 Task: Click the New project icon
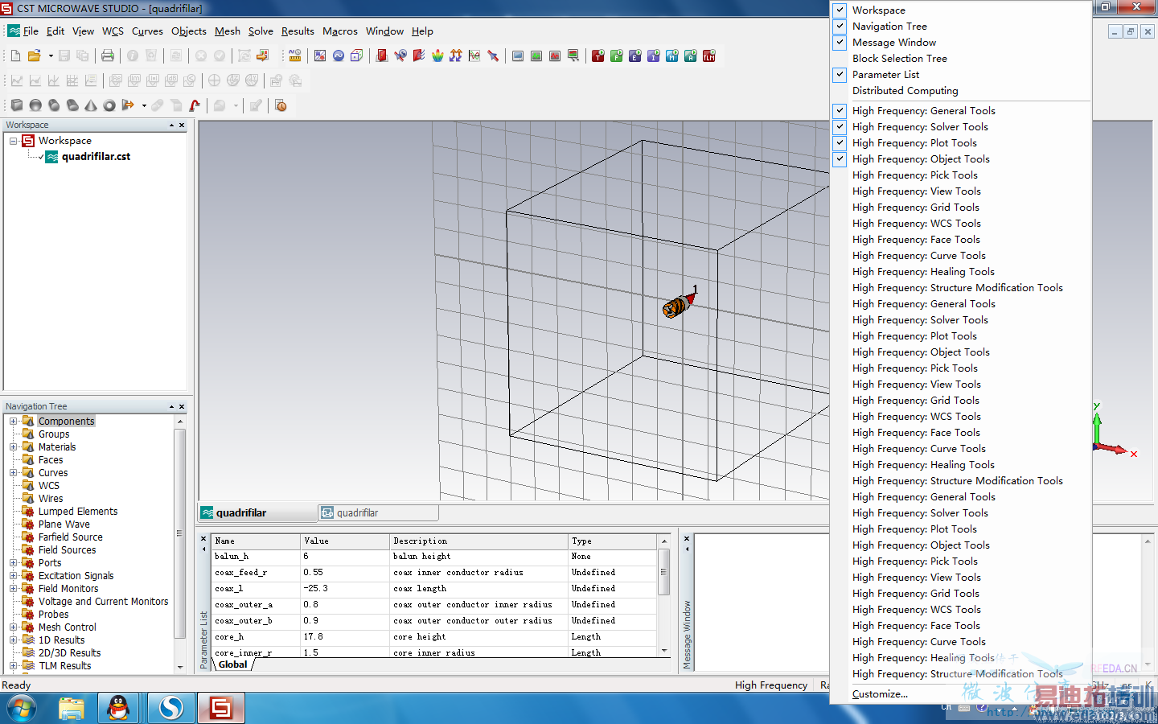15,56
